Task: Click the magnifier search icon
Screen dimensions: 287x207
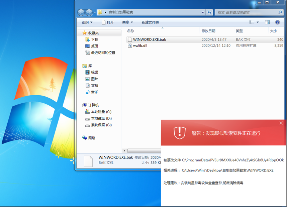Action: pyautogui.click(x=280, y=12)
